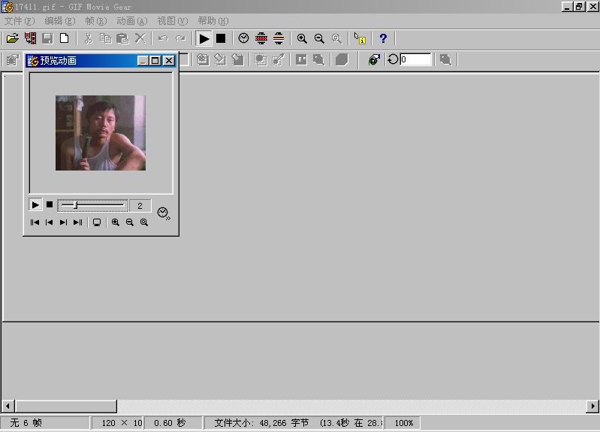Click the 100% zoom status field
Image resolution: width=600 pixels, height=432 pixels.
point(404,423)
